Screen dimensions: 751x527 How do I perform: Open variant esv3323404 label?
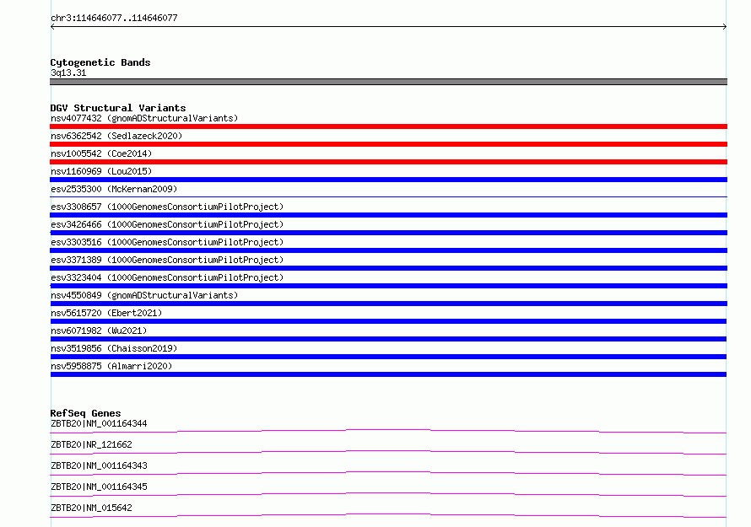tap(167, 277)
